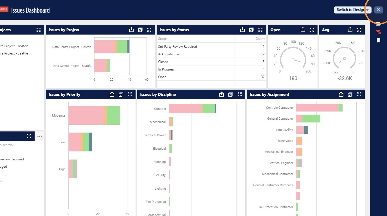Click the Switch to Designer button
Viewport: 387px width, 216px height.
(353, 10)
